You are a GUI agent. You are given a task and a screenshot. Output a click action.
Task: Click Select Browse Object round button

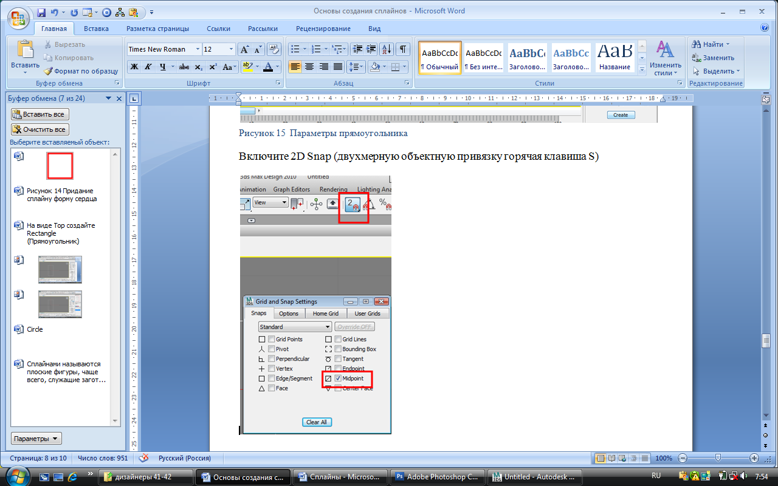[765, 436]
